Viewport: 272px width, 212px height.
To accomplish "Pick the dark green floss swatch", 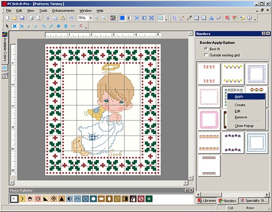I will pyautogui.click(x=149, y=199).
